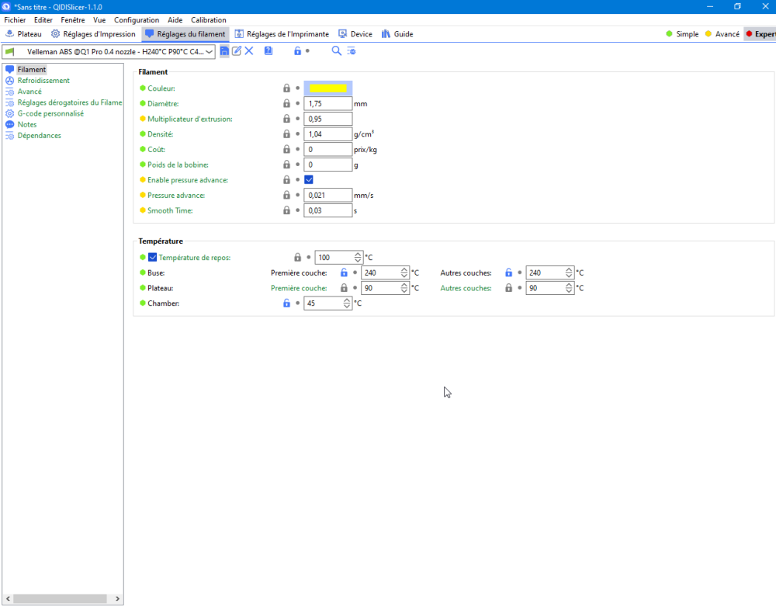Click the Diamètre input field
The width and height of the screenshot is (776, 607).
pos(328,103)
